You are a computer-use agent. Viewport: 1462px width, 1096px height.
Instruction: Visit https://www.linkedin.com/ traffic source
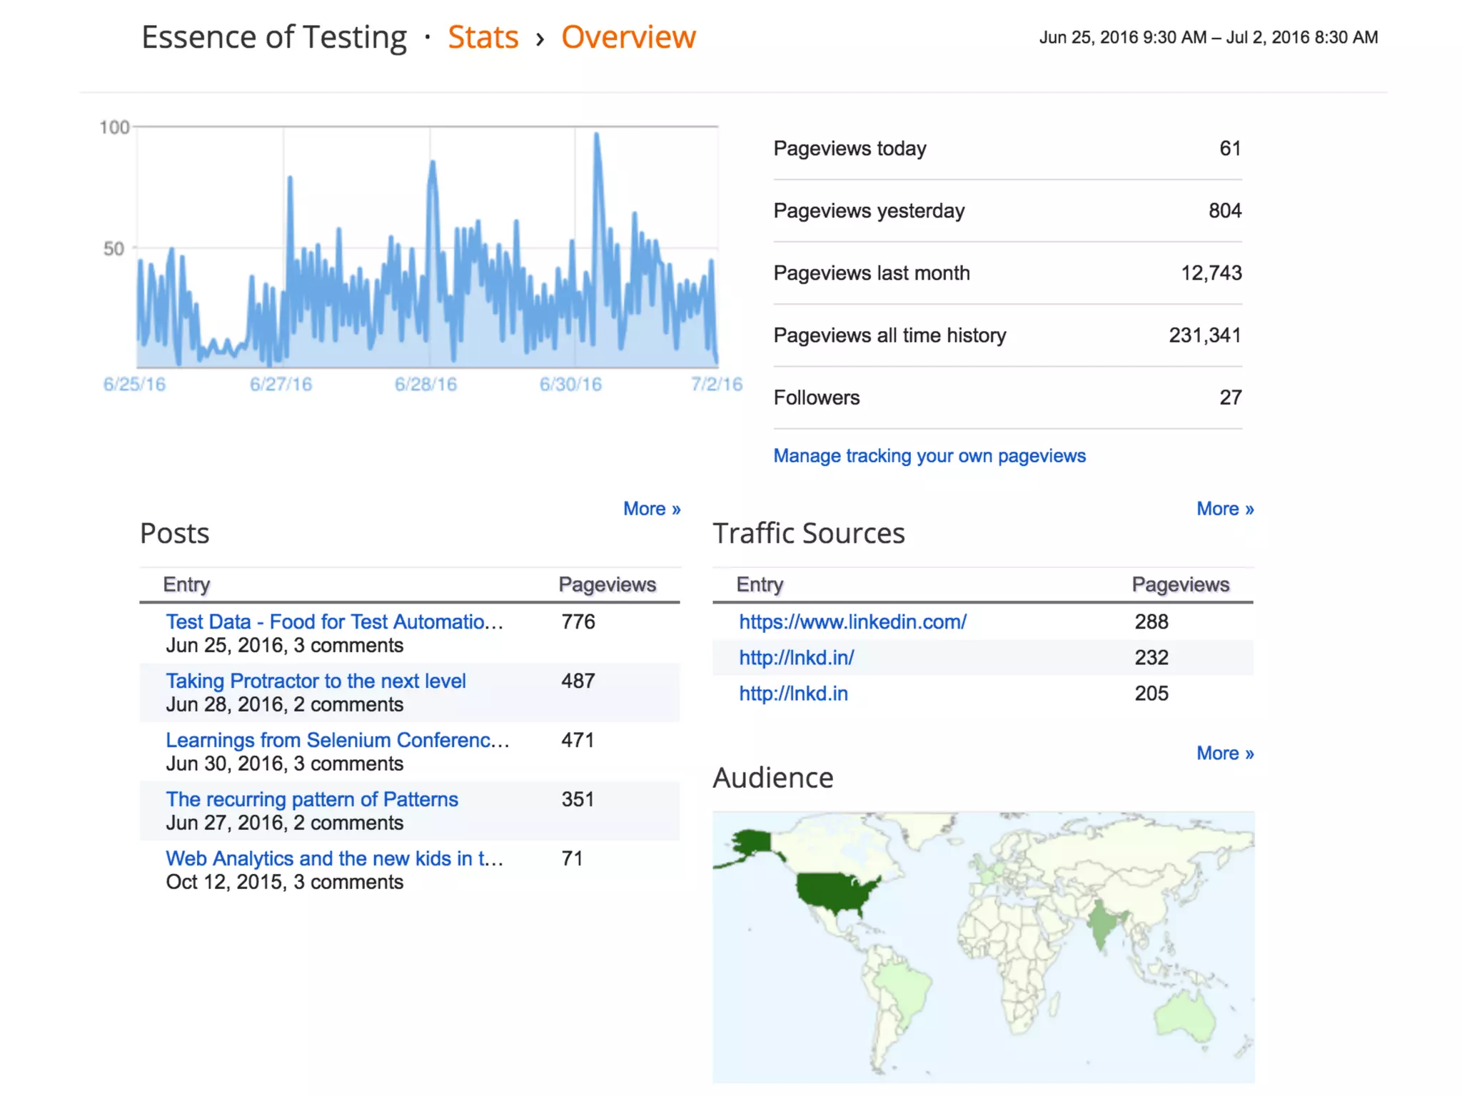point(852,621)
